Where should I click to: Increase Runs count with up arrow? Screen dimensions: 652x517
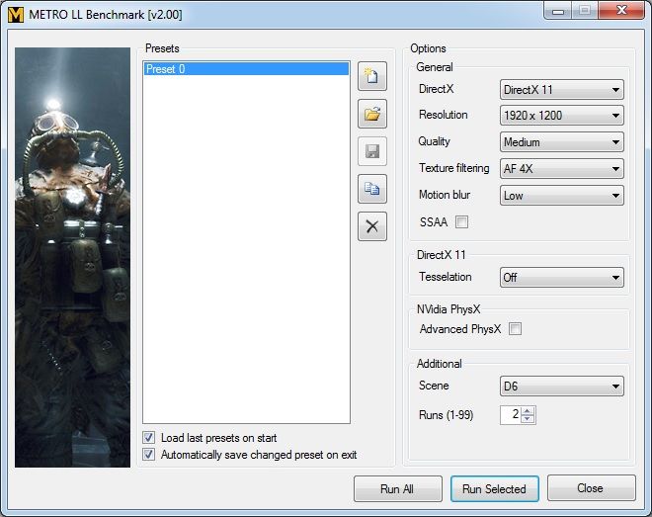pos(529,411)
